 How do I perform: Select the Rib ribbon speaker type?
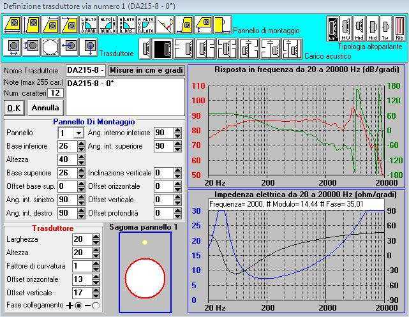click(399, 29)
